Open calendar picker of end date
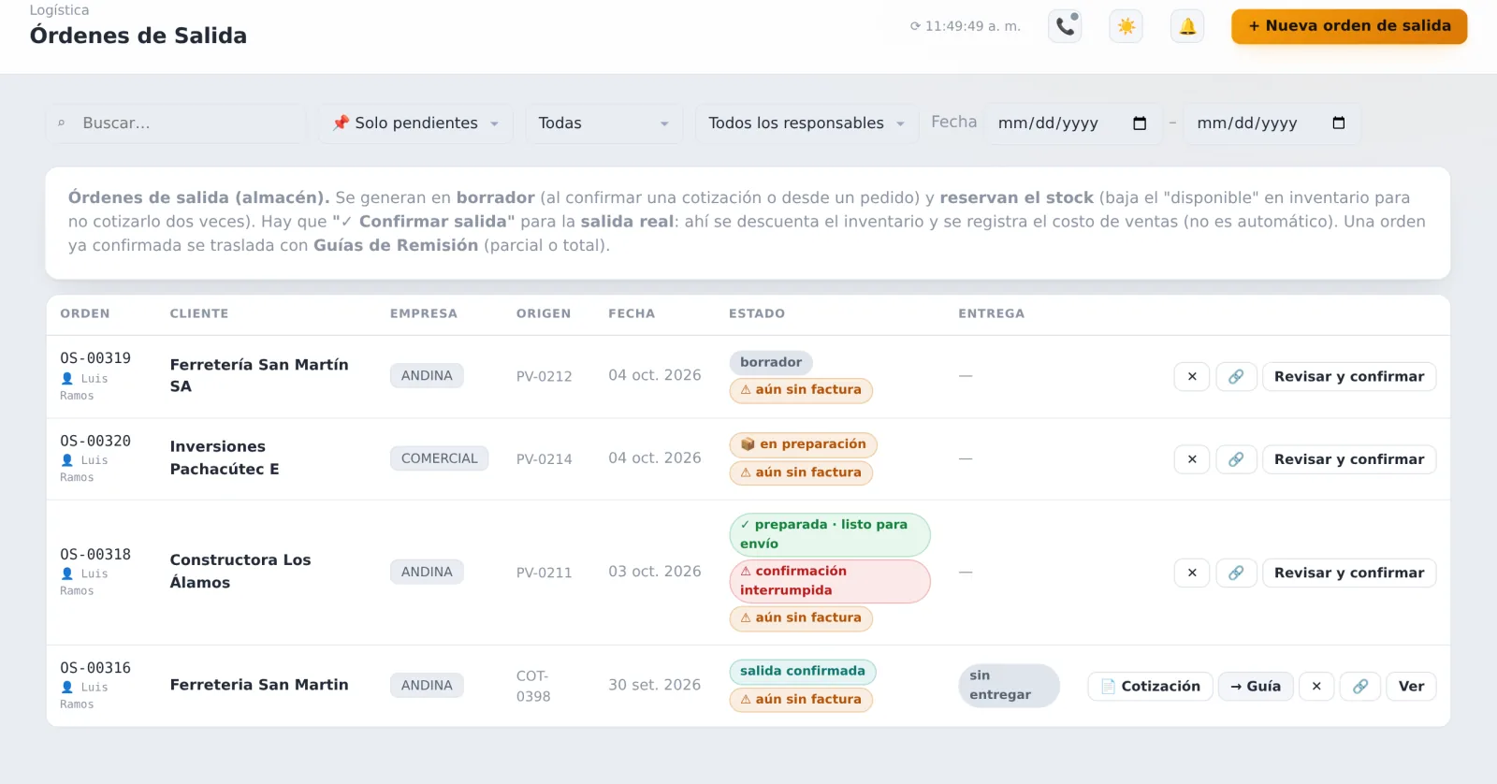The height and width of the screenshot is (784, 1497). click(1339, 123)
